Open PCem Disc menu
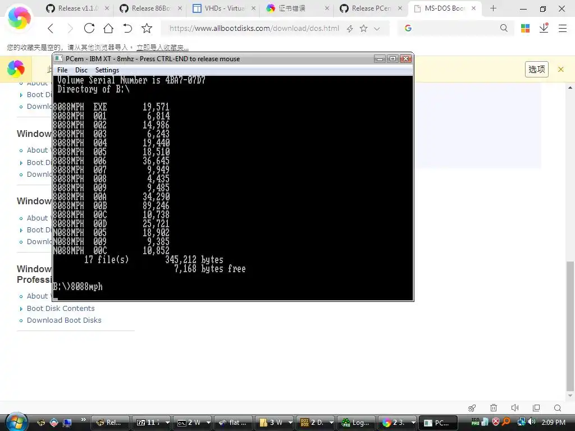575x431 pixels. [81, 70]
